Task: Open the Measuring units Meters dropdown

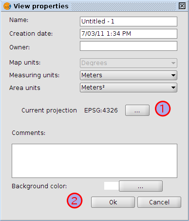Action: click(x=129, y=75)
